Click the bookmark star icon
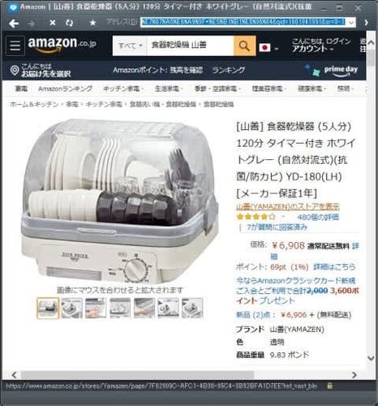Image resolution: width=378 pixels, height=406 pixels. pos(92,23)
